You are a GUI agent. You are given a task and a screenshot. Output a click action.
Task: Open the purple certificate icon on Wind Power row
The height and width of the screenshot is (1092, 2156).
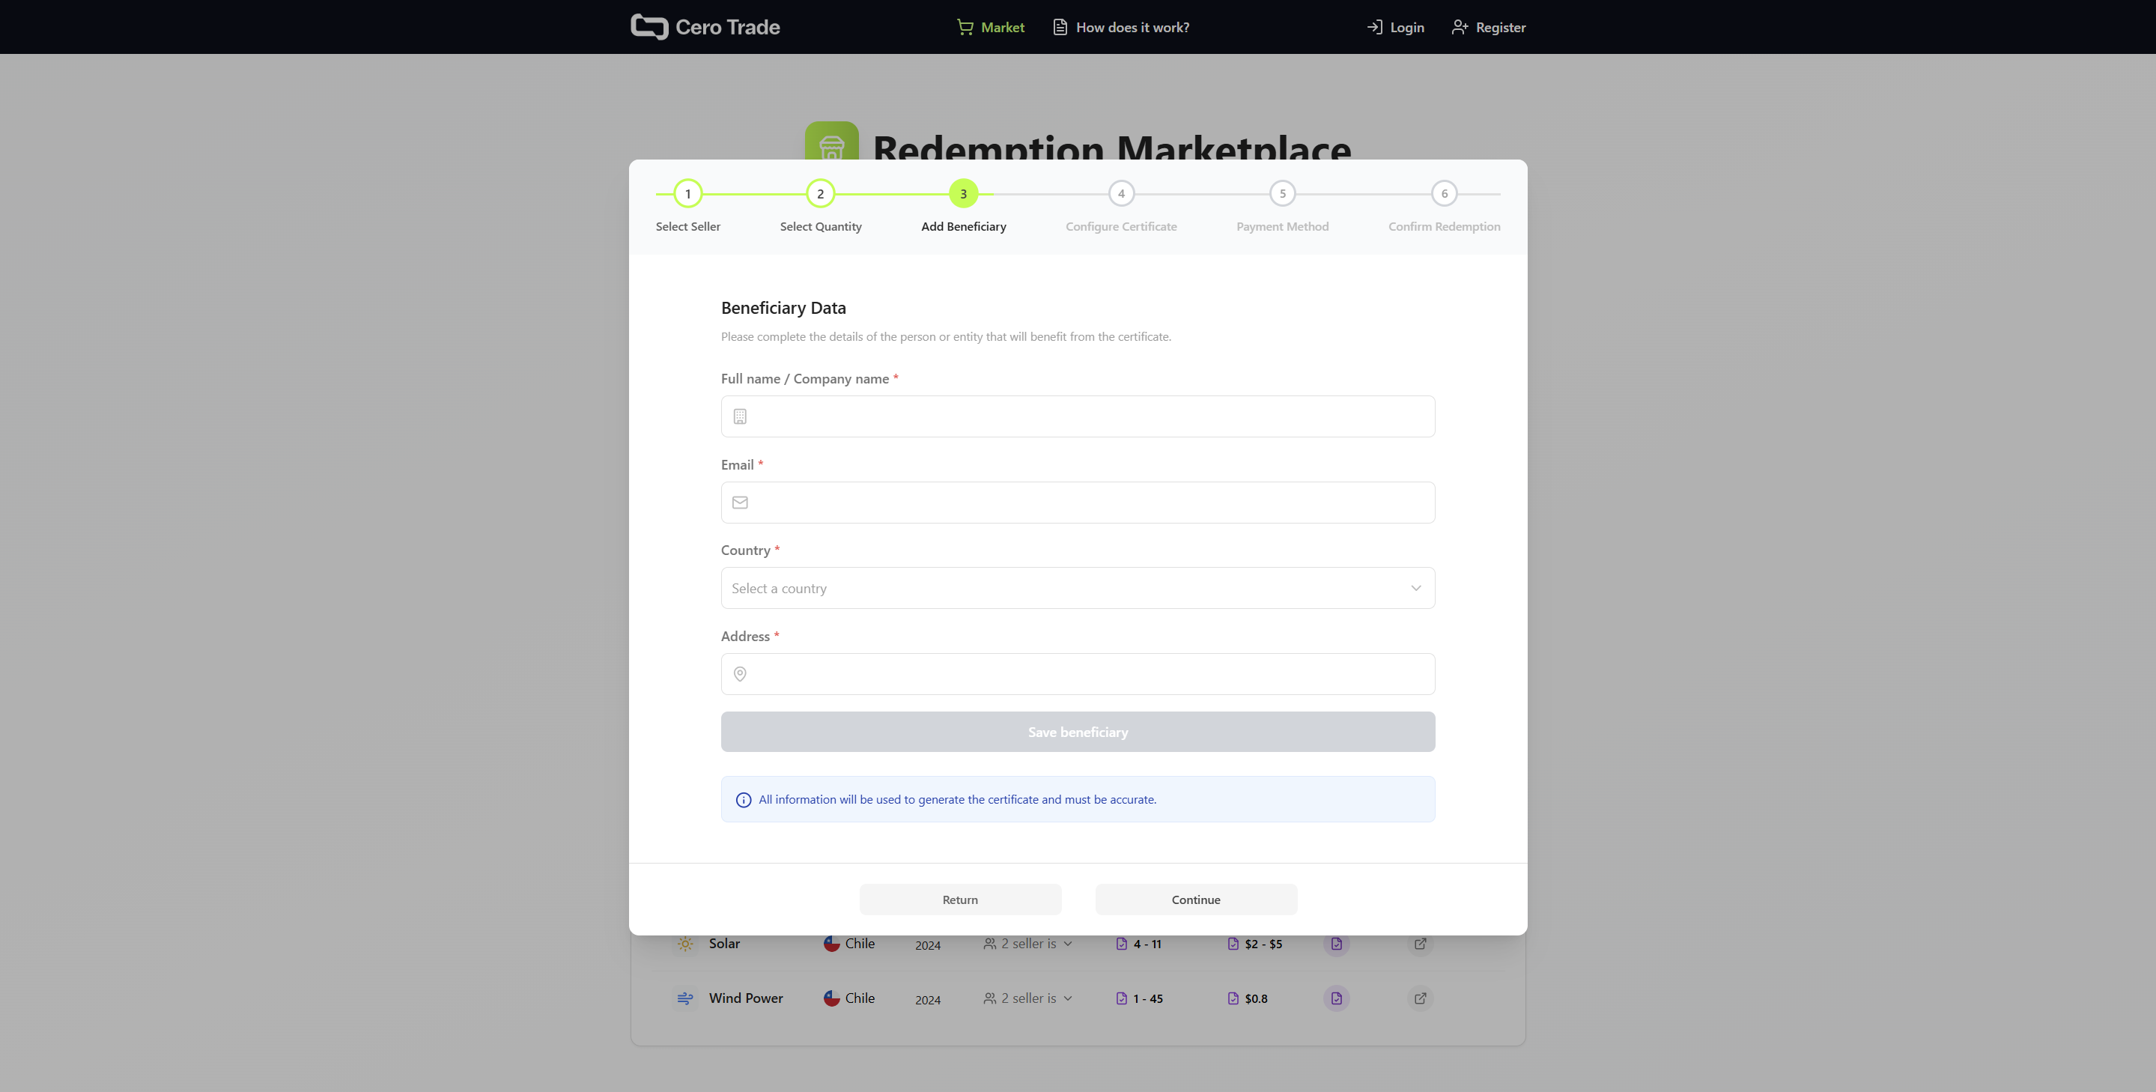[x=1337, y=998]
